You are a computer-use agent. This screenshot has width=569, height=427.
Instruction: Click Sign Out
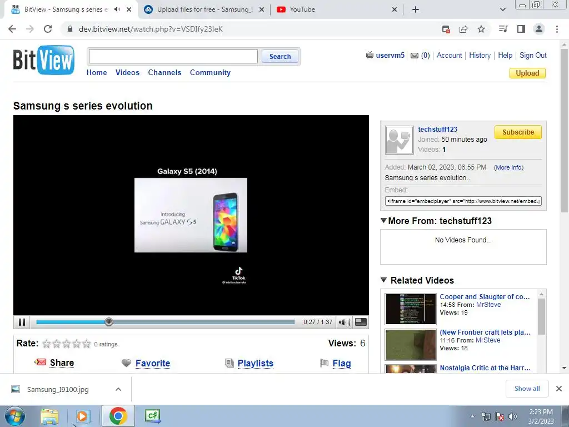coord(533,55)
